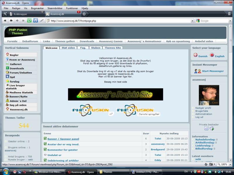Switch to the Themes Site tab
This screenshot has width=234, height=175.
point(113,48)
